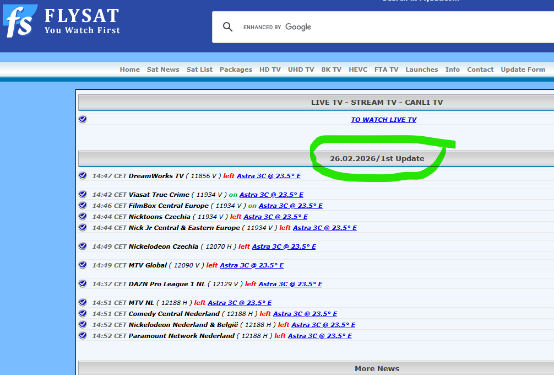Open Astra 3C link in Nickelodeon Czechia row
The image size is (554, 375).
(x=284, y=246)
